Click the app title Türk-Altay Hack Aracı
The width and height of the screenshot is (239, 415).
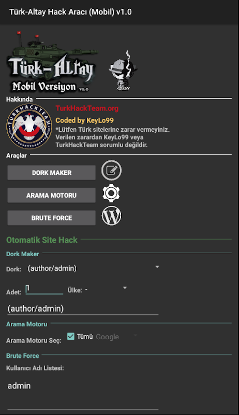click(70, 12)
